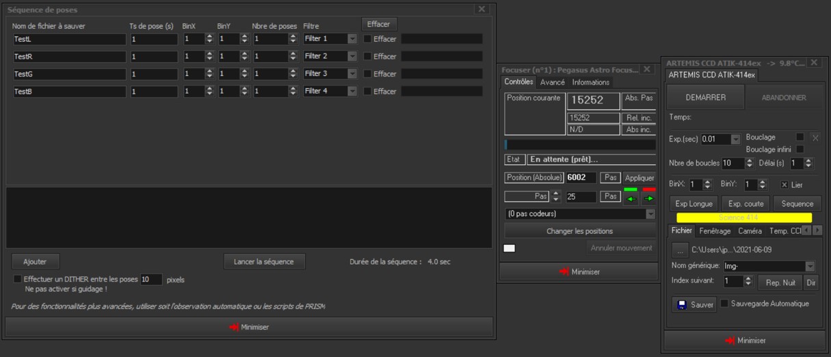
Task: Minimize the Séquence de poses panel
Action: coord(249,327)
